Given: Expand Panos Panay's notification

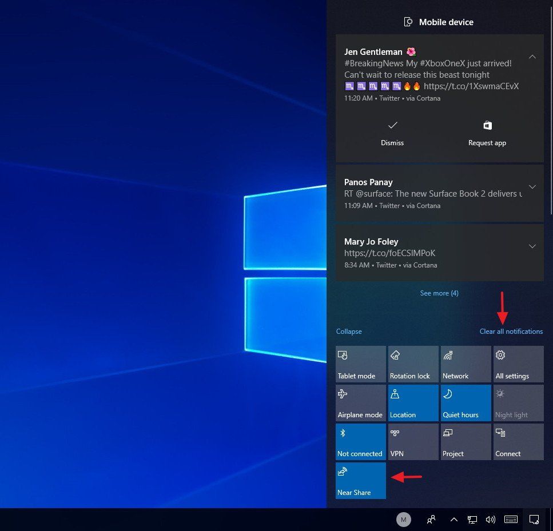Looking at the screenshot, I should (x=532, y=186).
